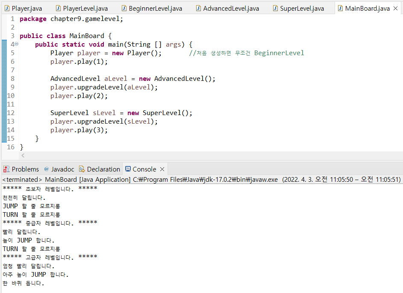The width and height of the screenshot is (403, 293).
Task: Select the MainBoard.java editor tab
Action: (367, 9)
